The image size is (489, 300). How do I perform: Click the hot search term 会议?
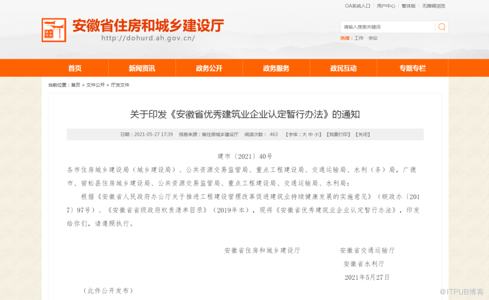pyautogui.click(x=373, y=38)
